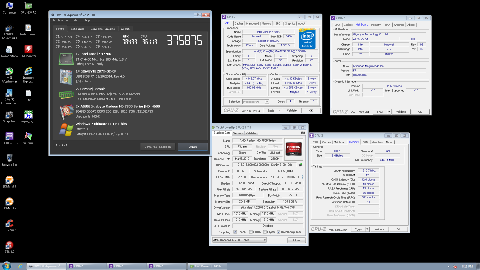The height and width of the screenshot is (270, 480).
Task: Open the About tab in Aquamark
Action: coord(125,29)
